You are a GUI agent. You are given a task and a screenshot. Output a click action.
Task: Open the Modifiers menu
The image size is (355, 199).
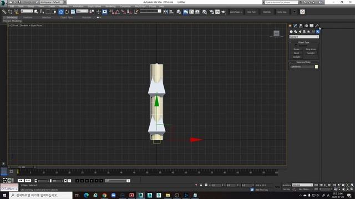[x=64, y=6]
